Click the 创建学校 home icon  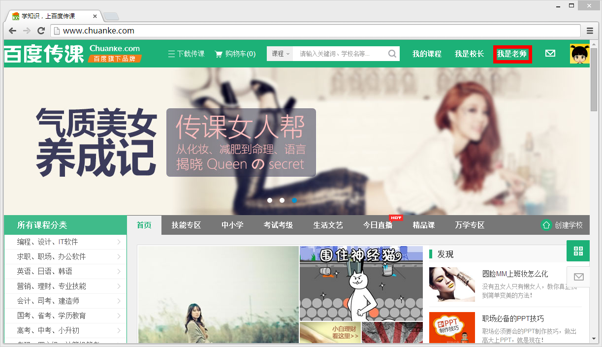[x=545, y=225]
